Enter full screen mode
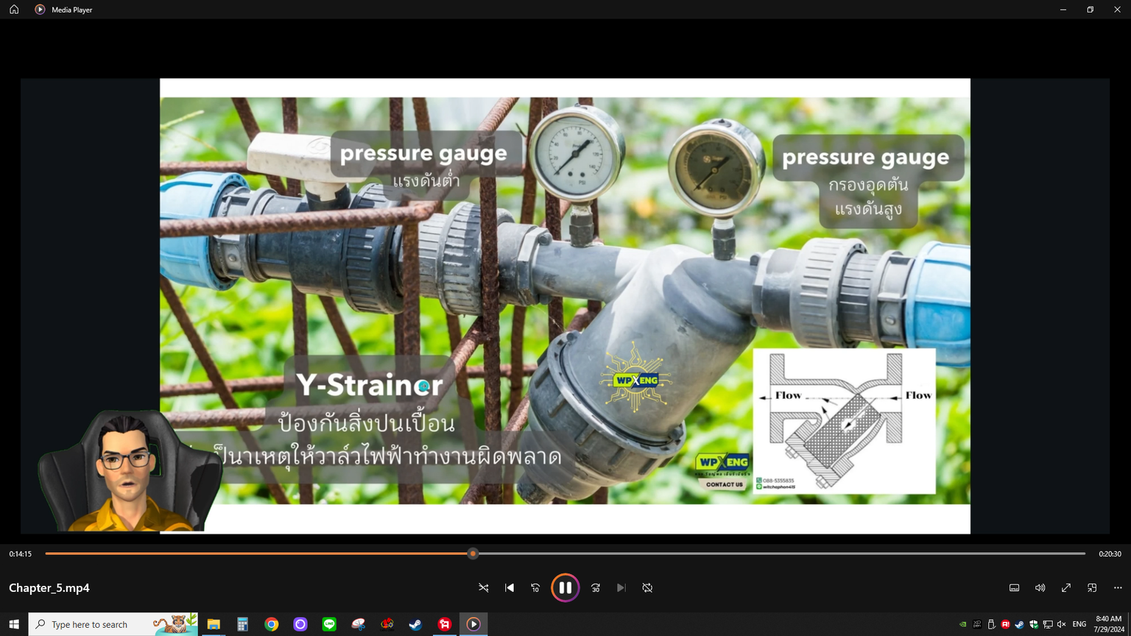 tap(1065, 587)
